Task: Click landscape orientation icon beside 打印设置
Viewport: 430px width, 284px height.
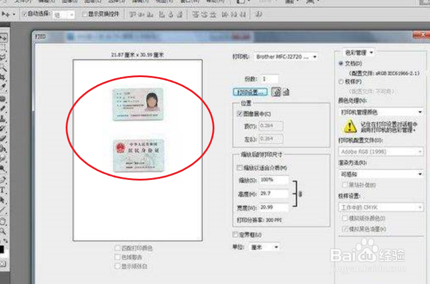Action: [286, 91]
